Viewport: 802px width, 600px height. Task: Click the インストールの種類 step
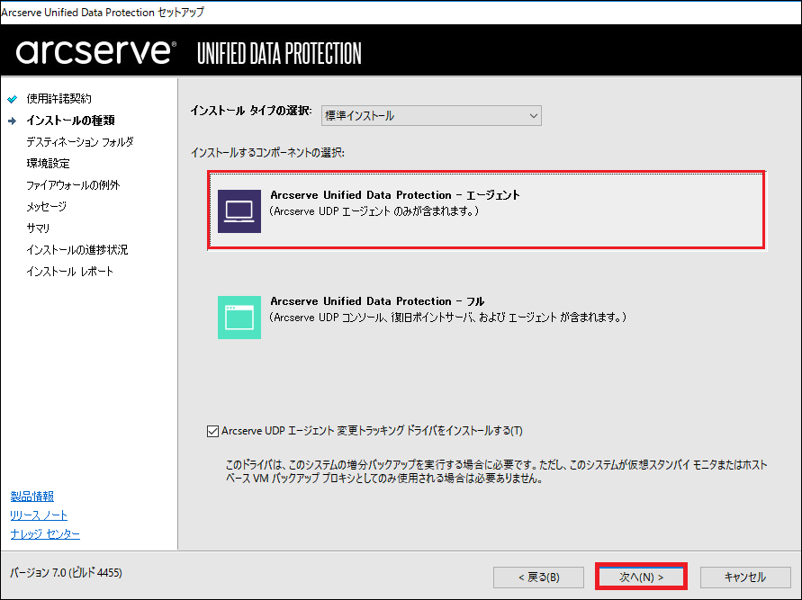[70, 121]
